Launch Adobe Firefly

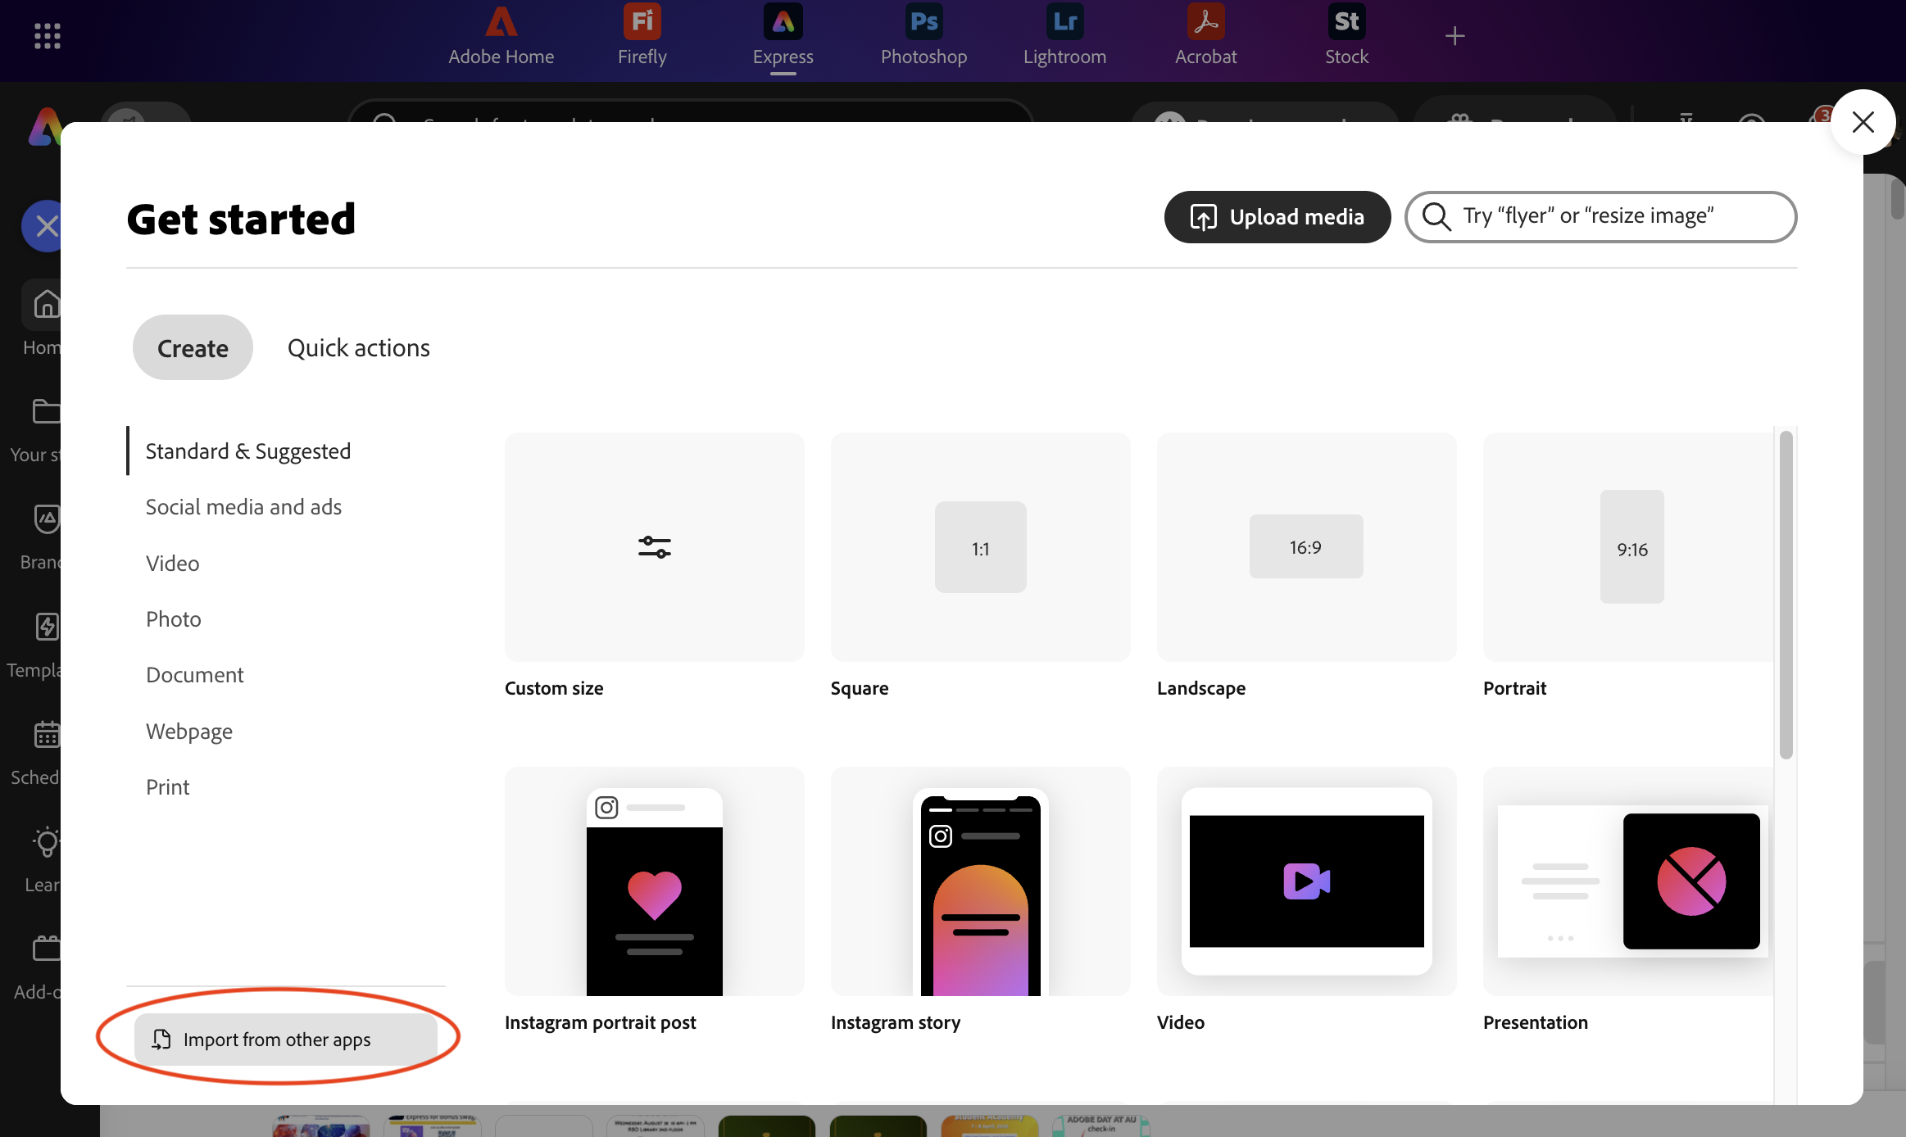click(x=642, y=37)
